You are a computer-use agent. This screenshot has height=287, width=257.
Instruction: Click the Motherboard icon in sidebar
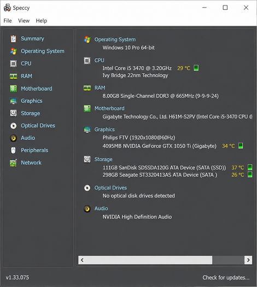point(13,89)
